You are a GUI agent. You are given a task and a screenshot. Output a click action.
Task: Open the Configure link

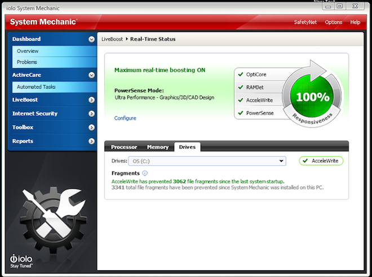click(125, 118)
